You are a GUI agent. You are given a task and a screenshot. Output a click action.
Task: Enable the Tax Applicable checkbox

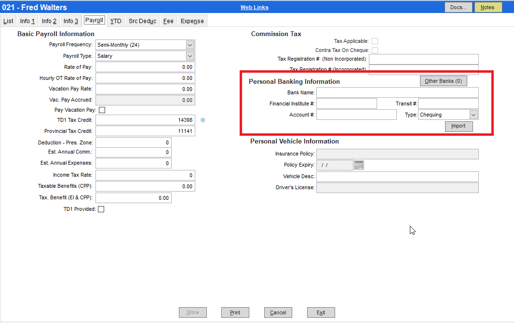[x=375, y=41]
